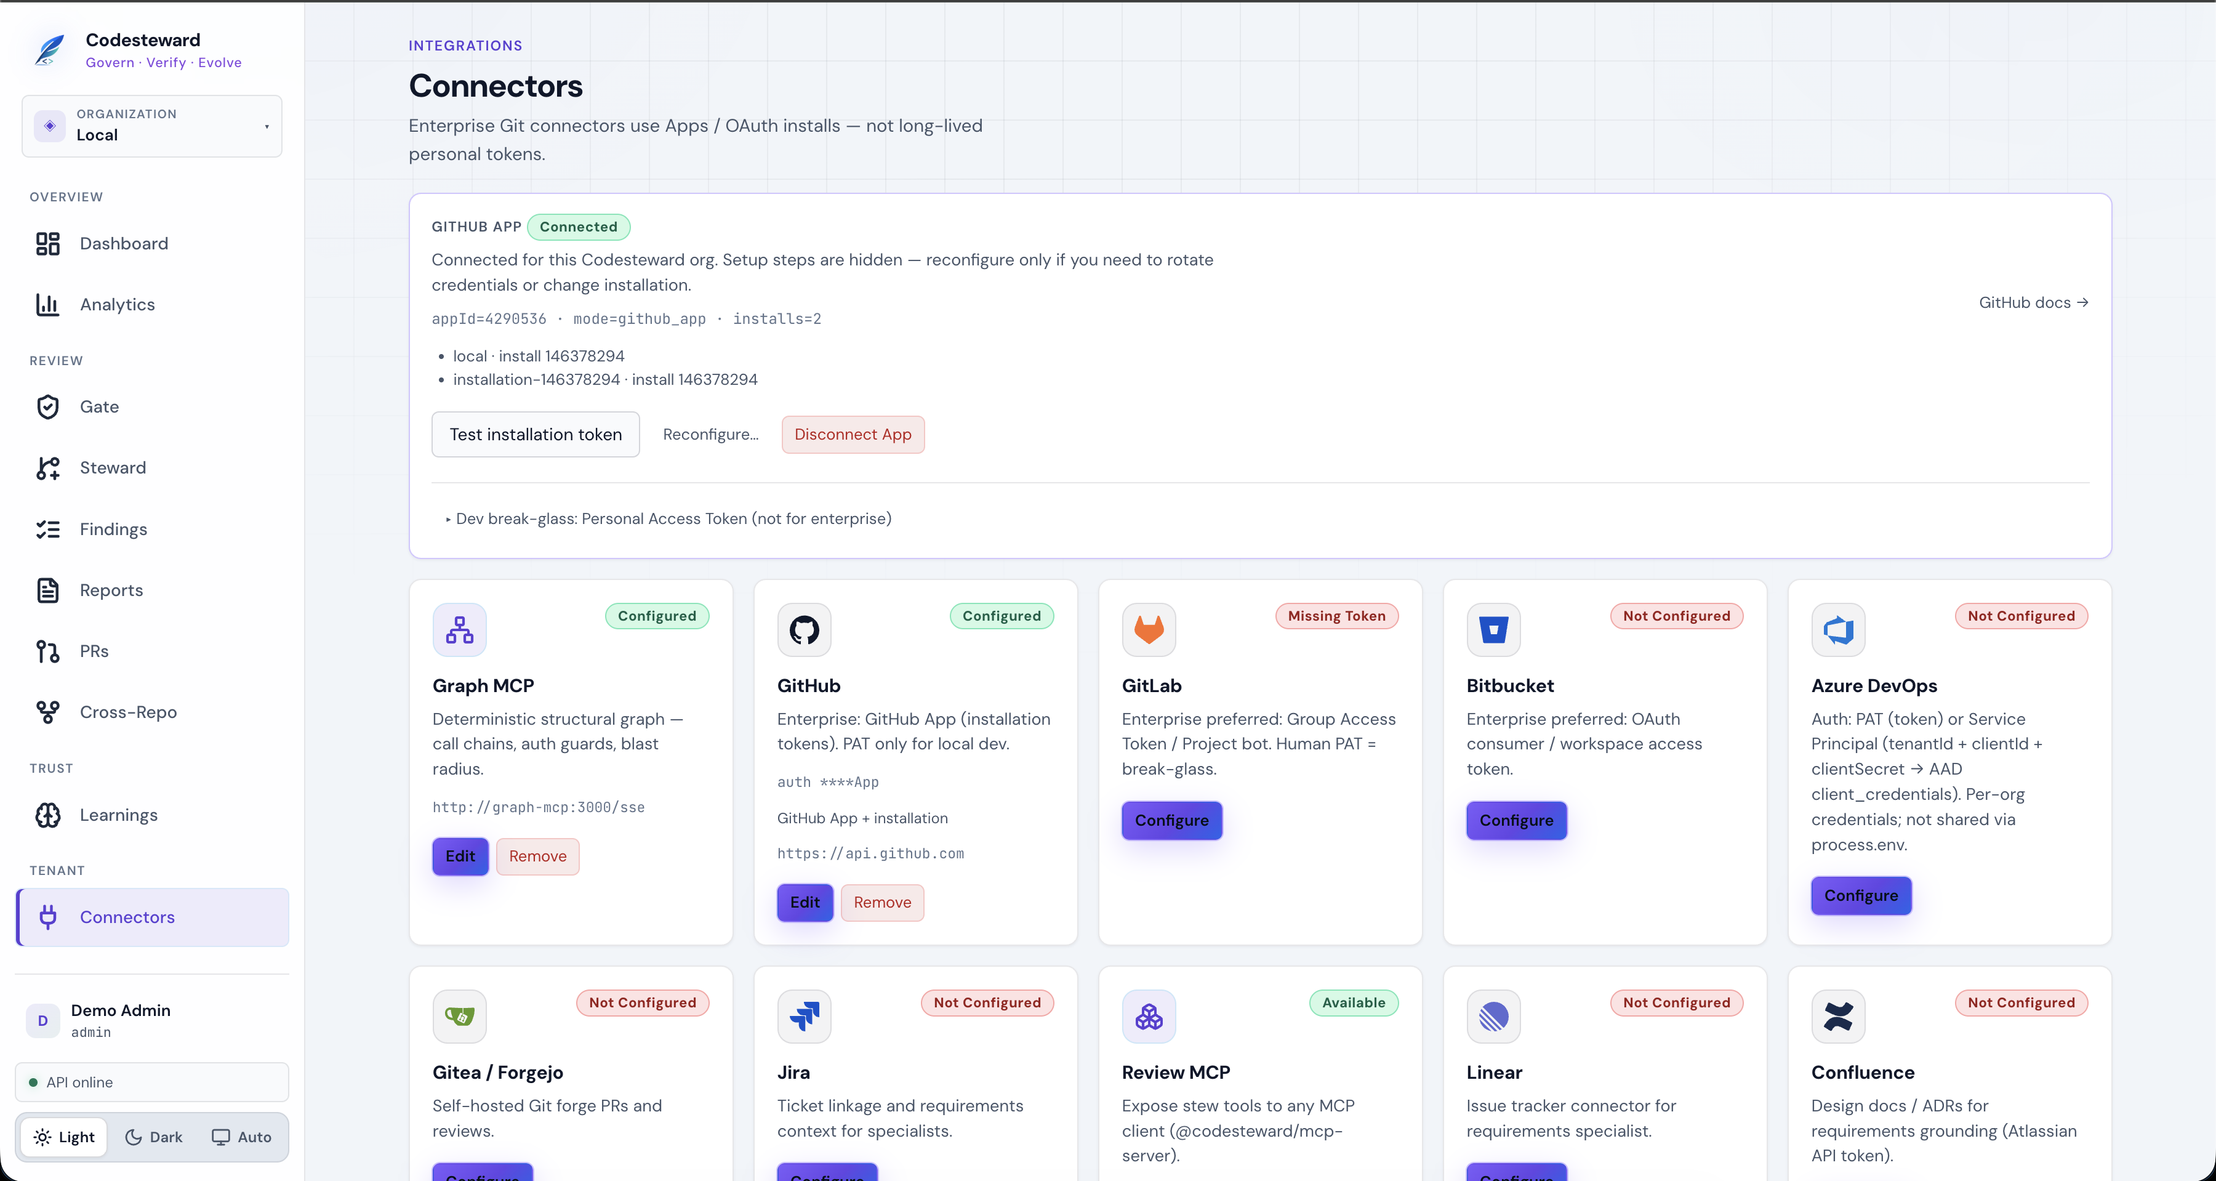Viewport: 2216px width, 1181px height.
Task: Click the Confluence card icon
Action: coord(1838,1017)
